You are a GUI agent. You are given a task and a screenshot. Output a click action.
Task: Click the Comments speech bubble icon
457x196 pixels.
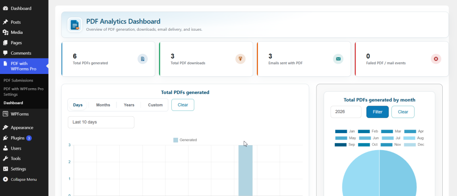point(5,53)
